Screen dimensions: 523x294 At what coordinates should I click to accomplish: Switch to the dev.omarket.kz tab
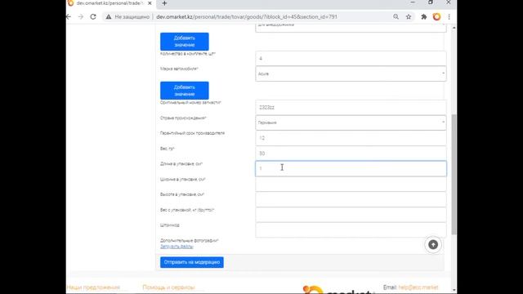click(109, 3)
